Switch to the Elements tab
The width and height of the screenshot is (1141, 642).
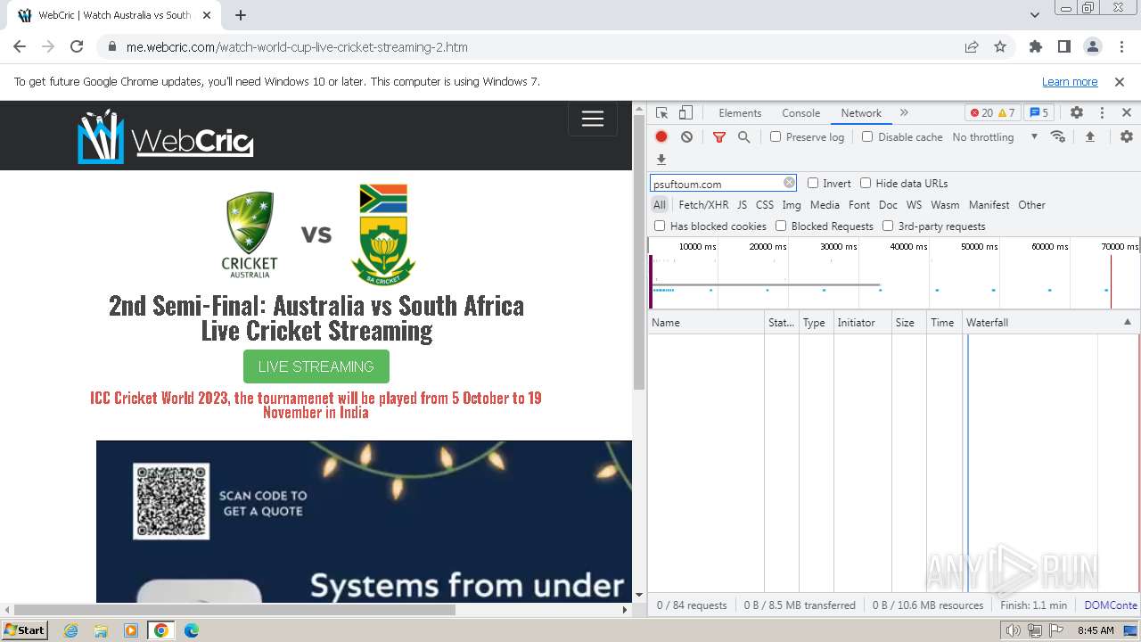(740, 113)
